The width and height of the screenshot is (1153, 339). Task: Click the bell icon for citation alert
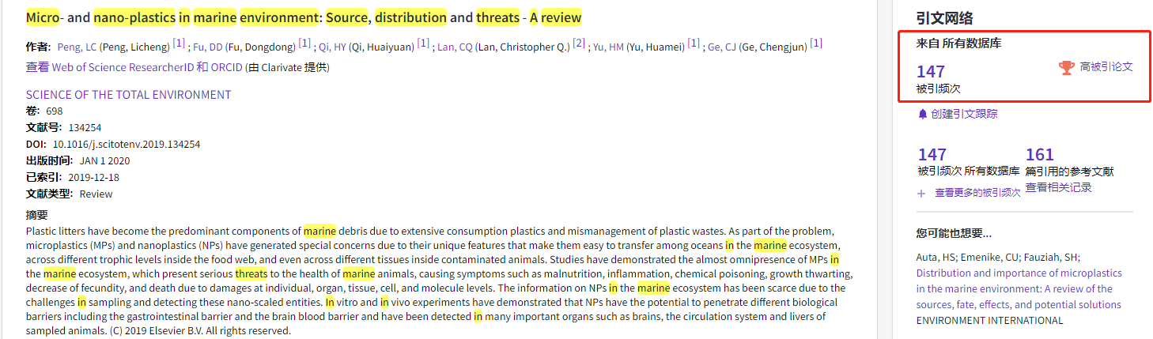click(x=922, y=114)
